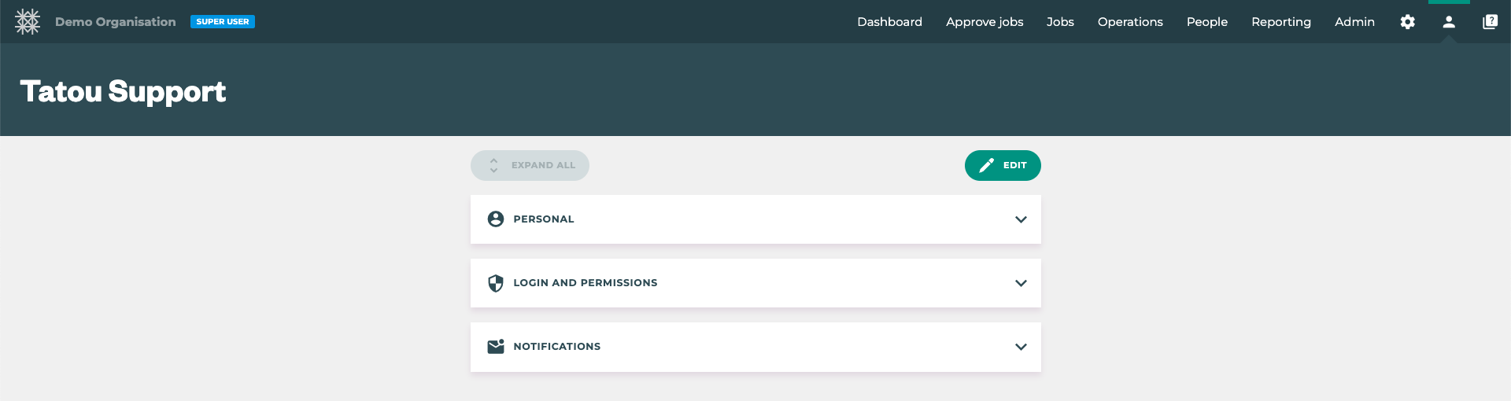
Task: Click the Demo Organisation name link
Action: pos(116,22)
